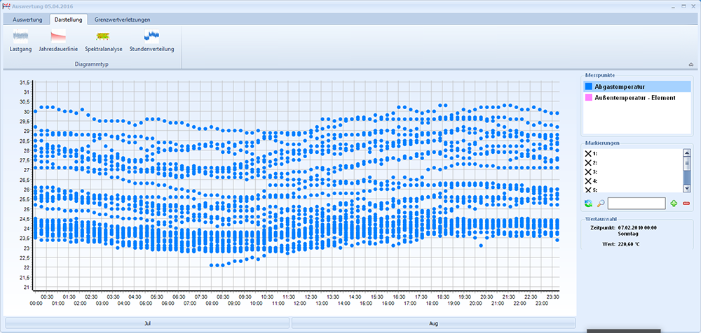Click the Diagrammtyp group label
Image resolution: width=701 pixels, height=333 pixels.
pos(91,65)
